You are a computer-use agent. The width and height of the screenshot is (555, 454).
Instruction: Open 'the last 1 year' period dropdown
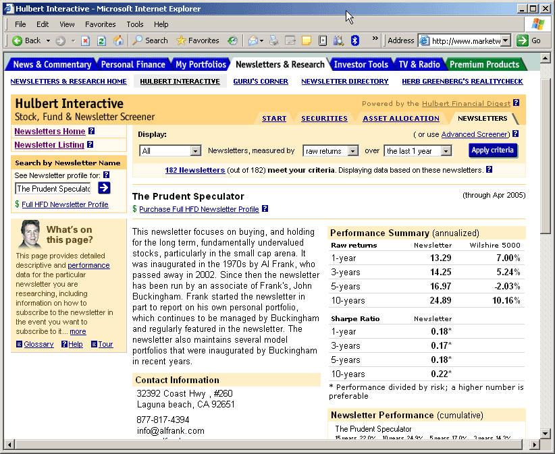[x=446, y=151]
